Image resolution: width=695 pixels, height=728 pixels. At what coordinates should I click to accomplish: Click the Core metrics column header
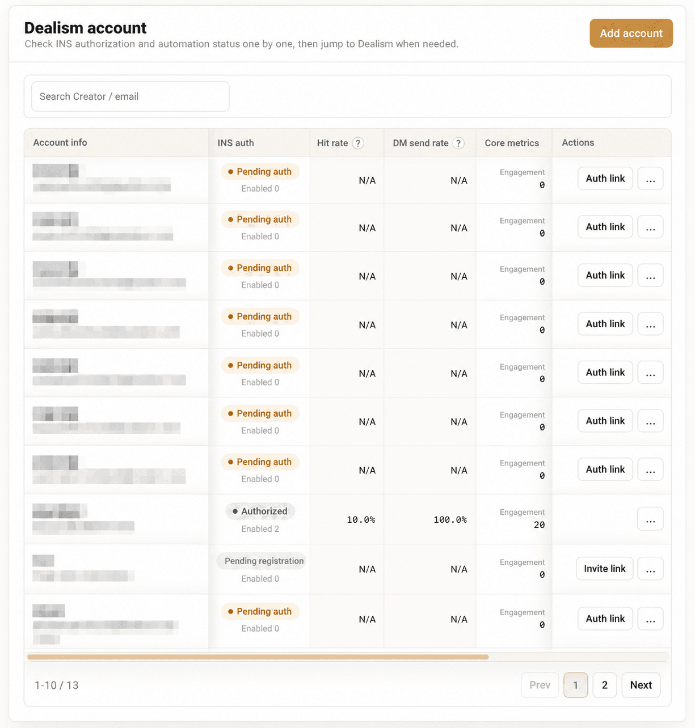point(512,143)
